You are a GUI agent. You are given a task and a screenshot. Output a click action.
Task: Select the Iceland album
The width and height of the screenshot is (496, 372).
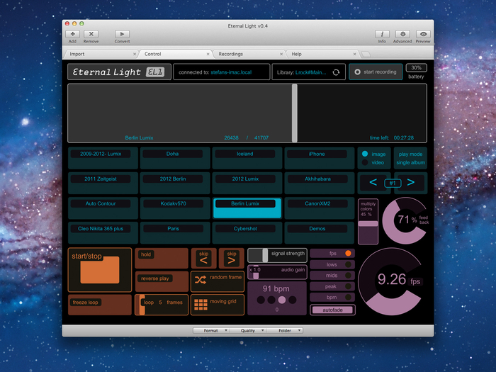(x=247, y=158)
